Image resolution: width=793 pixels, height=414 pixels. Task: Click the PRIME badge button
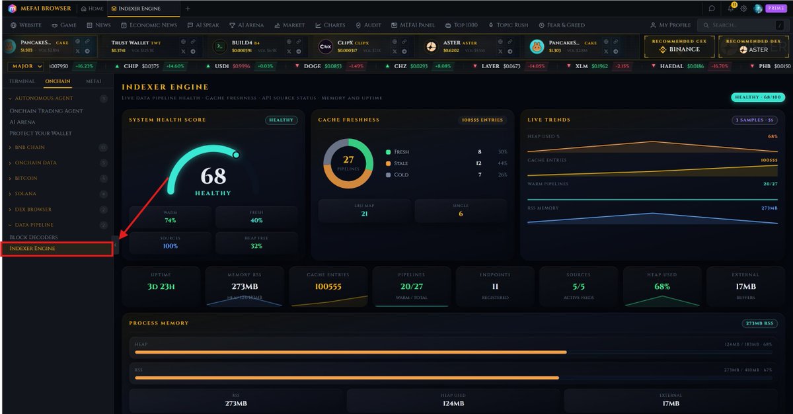pos(776,9)
